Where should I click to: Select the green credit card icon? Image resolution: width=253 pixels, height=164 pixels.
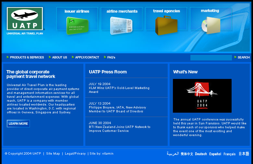point(77,25)
